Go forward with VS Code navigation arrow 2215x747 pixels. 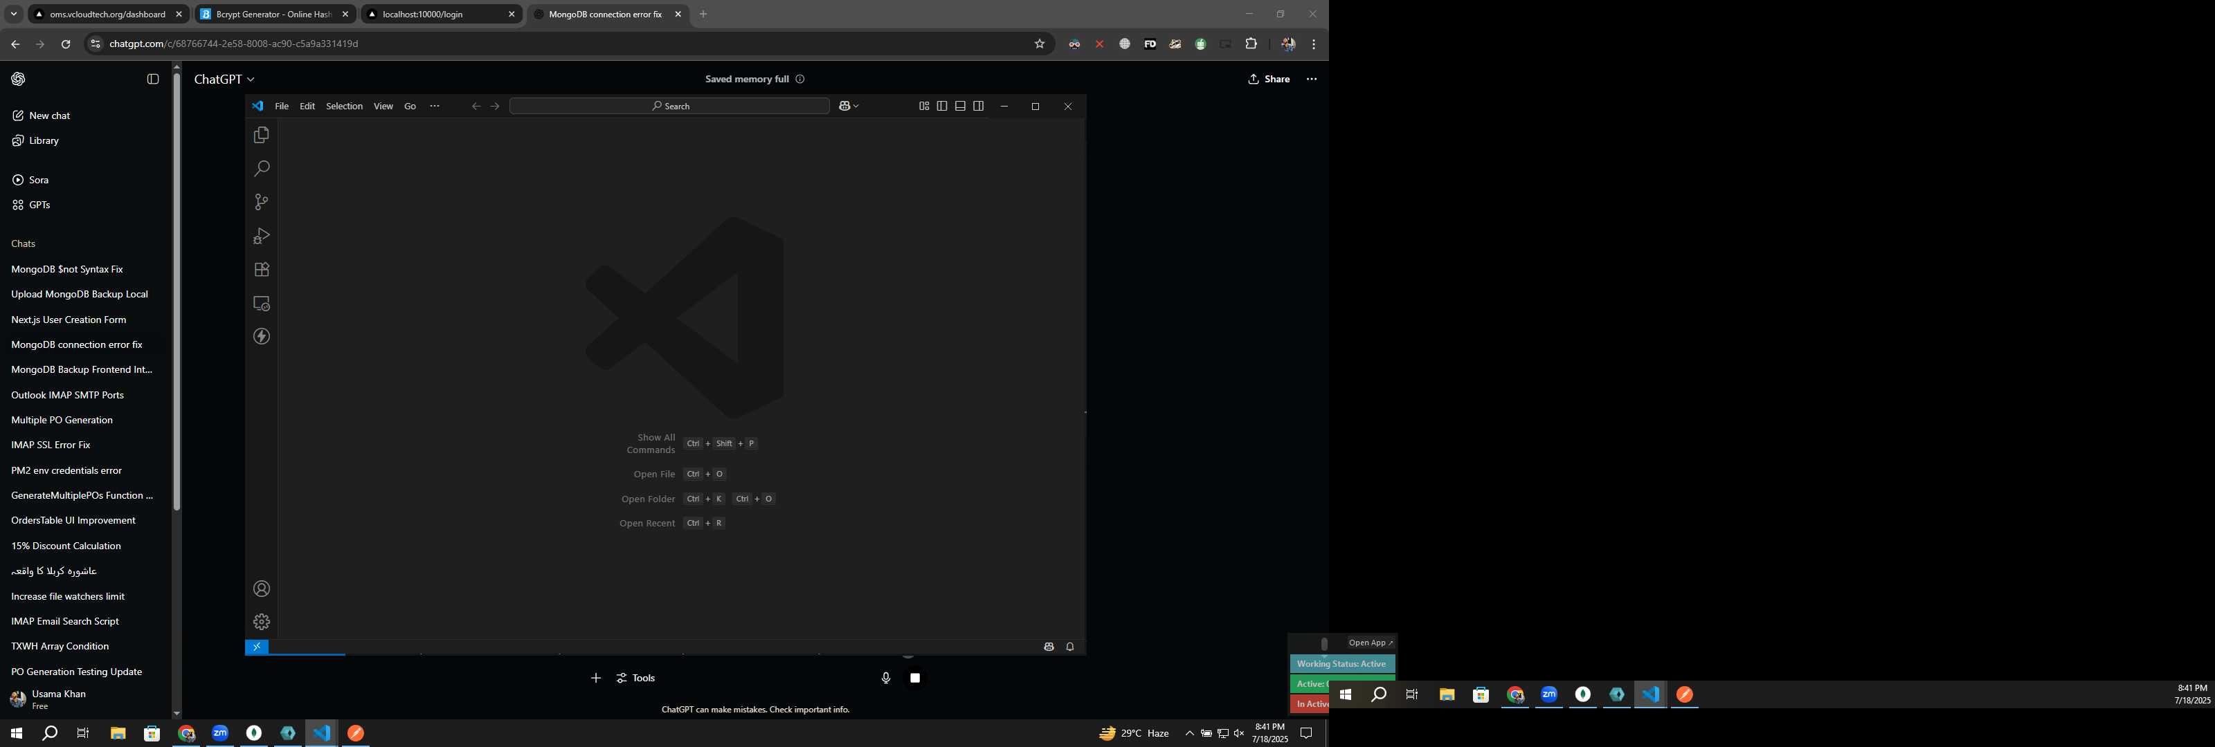click(494, 106)
